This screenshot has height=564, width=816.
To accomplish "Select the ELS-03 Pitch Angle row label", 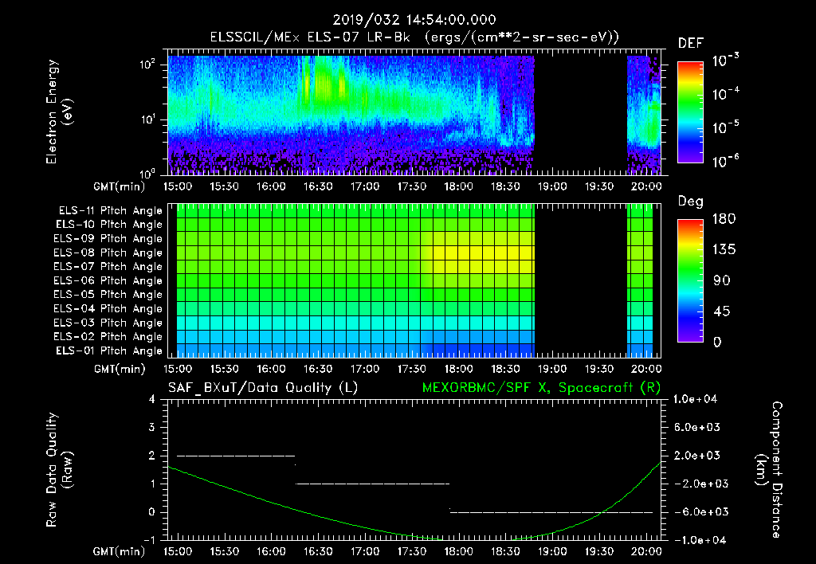I will [x=108, y=323].
